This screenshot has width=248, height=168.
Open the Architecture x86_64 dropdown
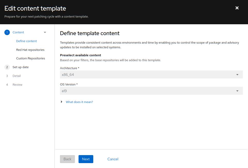click(x=151, y=75)
